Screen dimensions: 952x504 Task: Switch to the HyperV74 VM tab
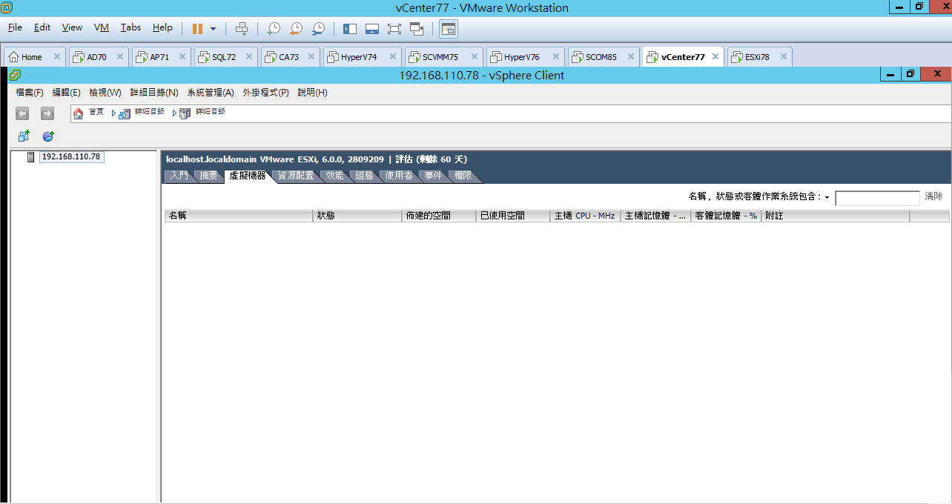(359, 57)
